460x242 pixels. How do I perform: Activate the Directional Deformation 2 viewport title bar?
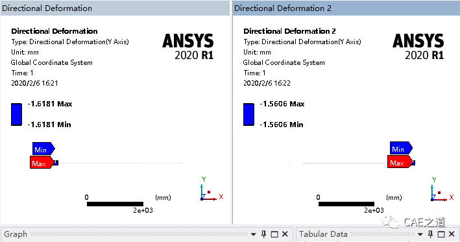point(346,8)
